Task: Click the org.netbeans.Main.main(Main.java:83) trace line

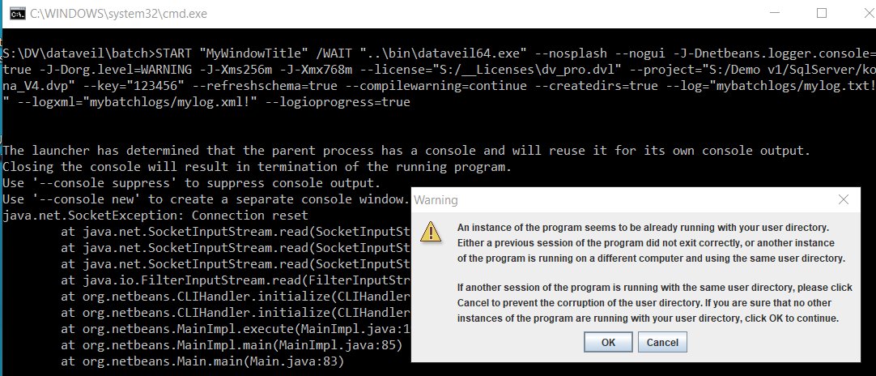Action: pyautogui.click(x=202, y=361)
